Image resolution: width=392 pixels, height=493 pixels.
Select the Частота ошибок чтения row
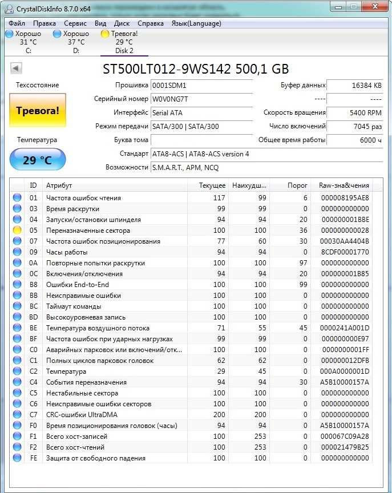coord(192,198)
